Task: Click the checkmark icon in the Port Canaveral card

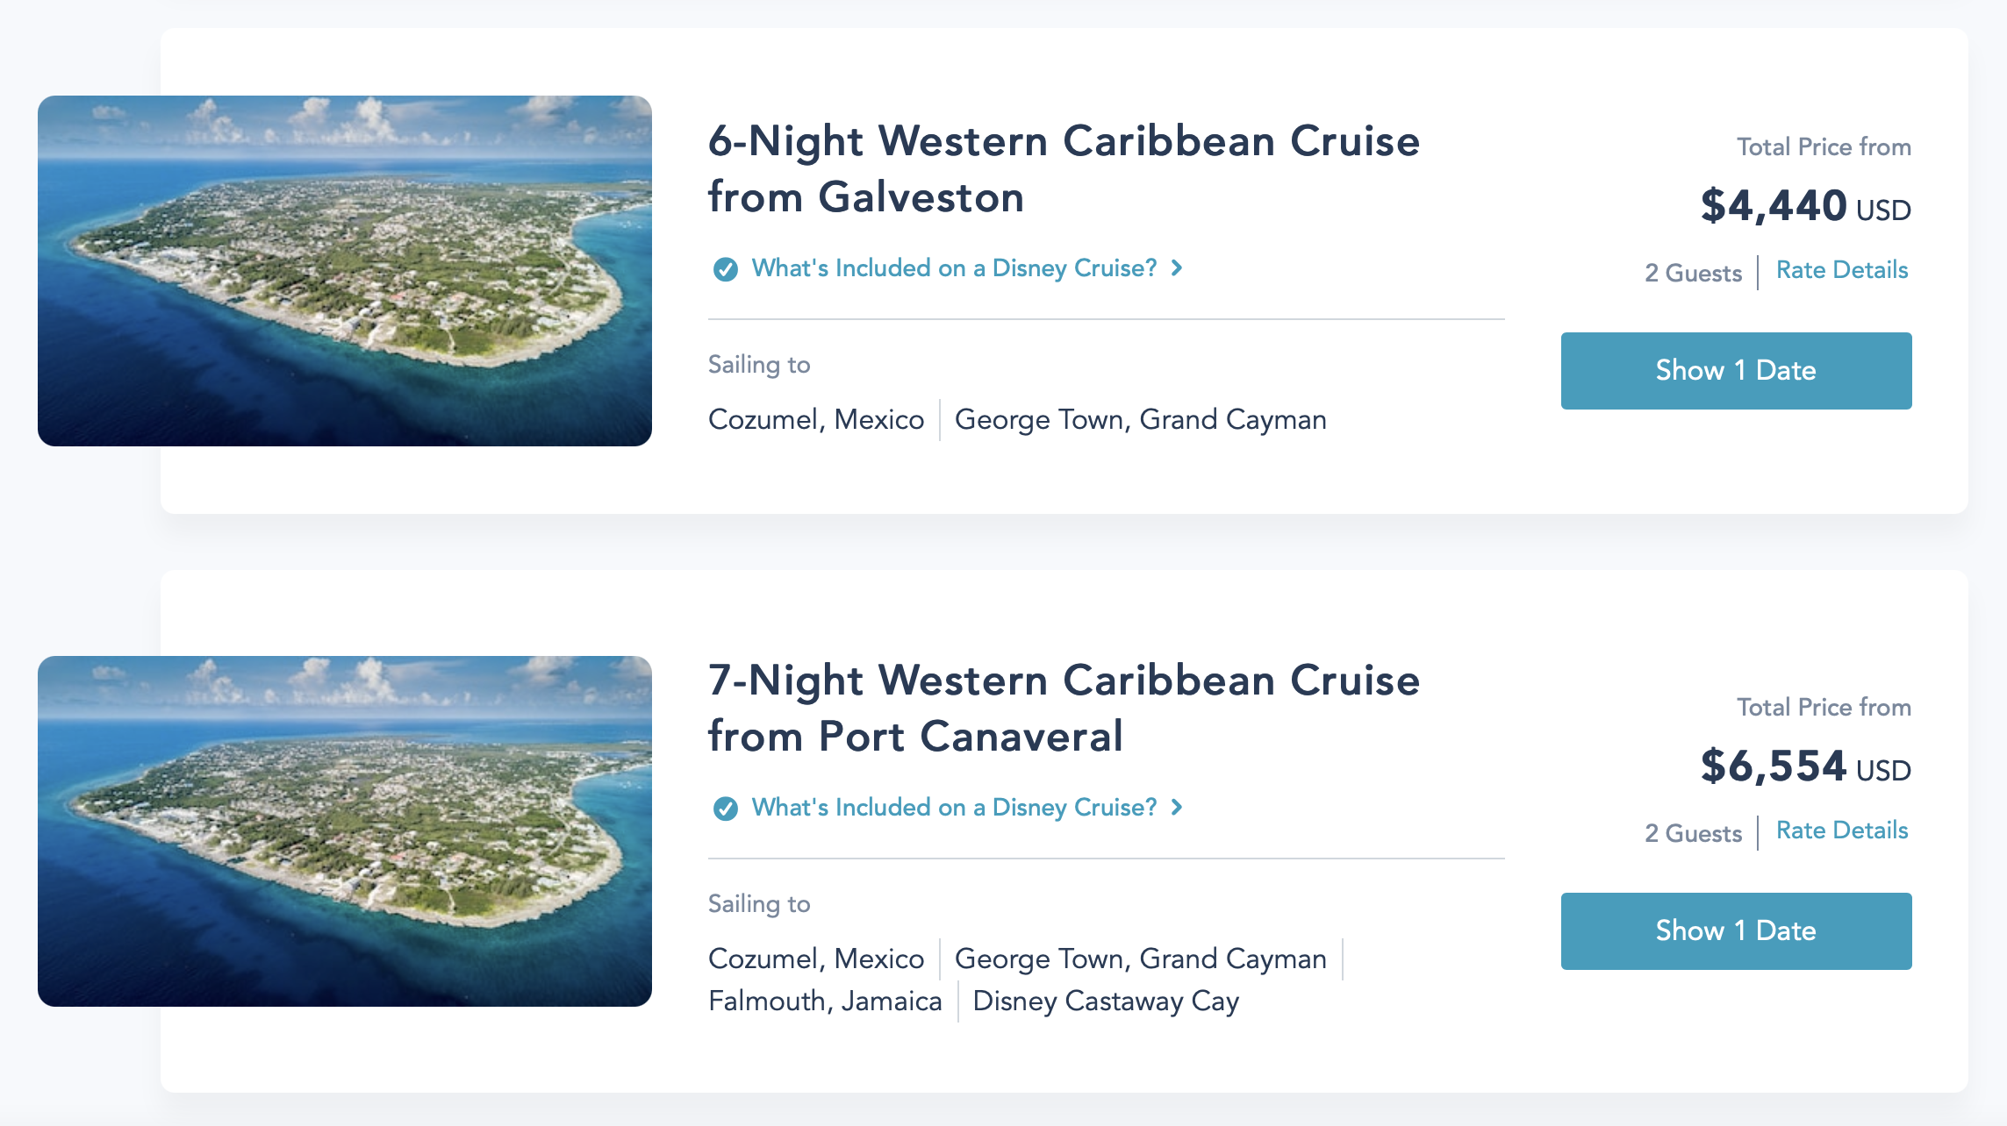Action: pyautogui.click(x=726, y=809)
